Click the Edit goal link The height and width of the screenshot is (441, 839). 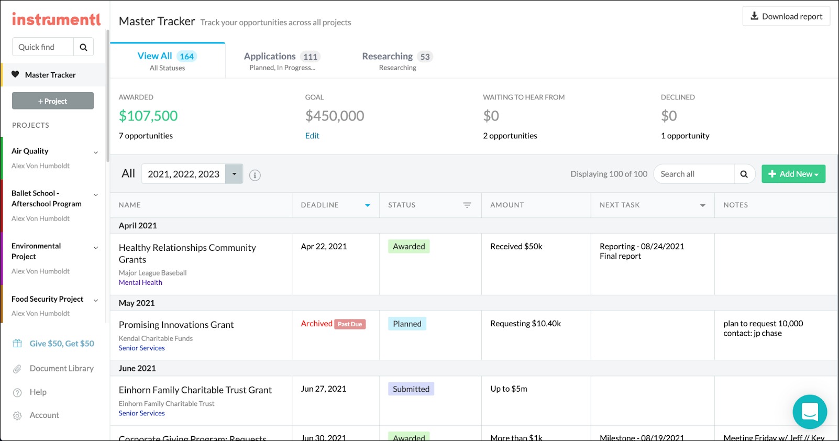click(312, 136)
